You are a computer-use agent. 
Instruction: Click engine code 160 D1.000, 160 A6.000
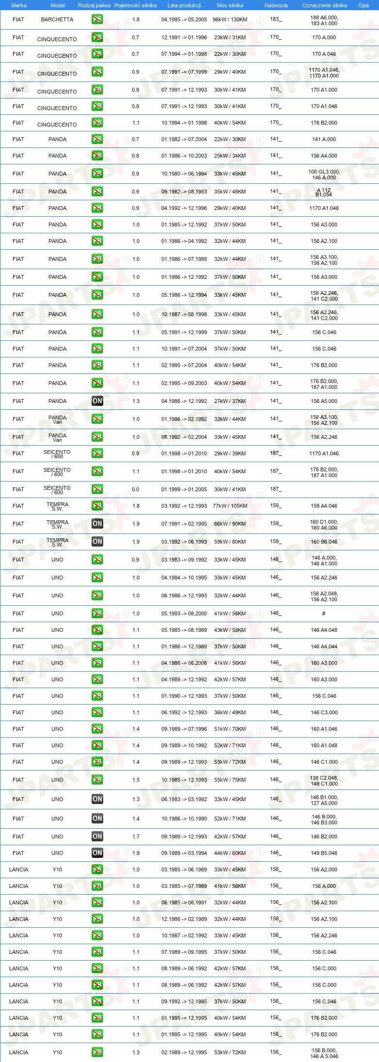(x=324, y=525)
